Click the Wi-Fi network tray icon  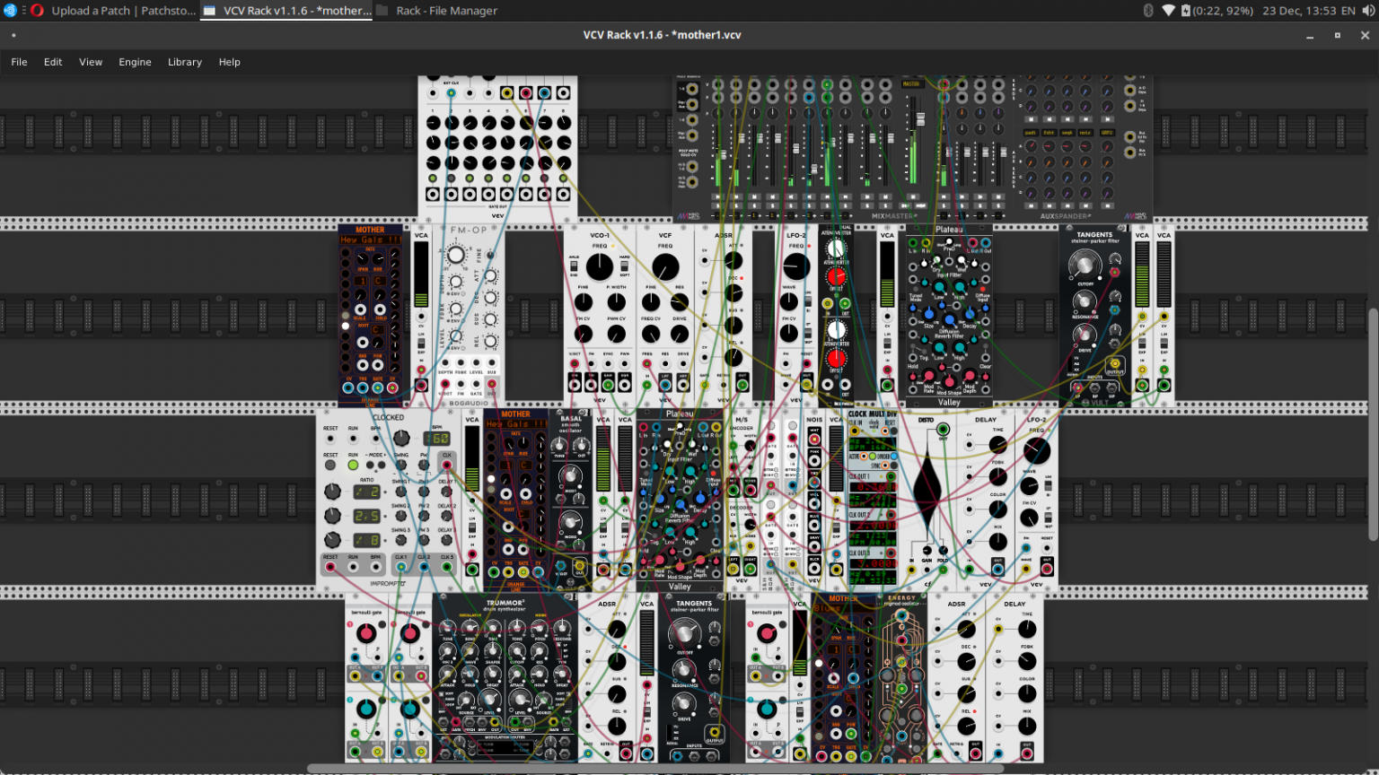1168,11
